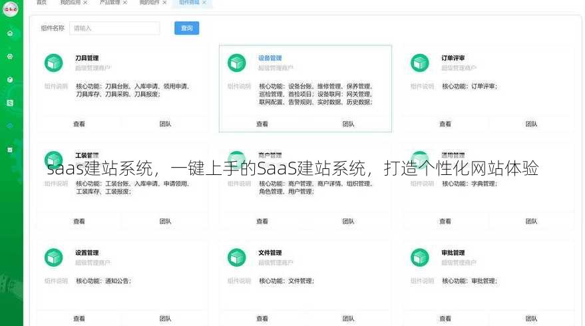Switch to the 我的组件 tab
The width and height of the screenshot is (585, 326).
[x=150, y=3]
